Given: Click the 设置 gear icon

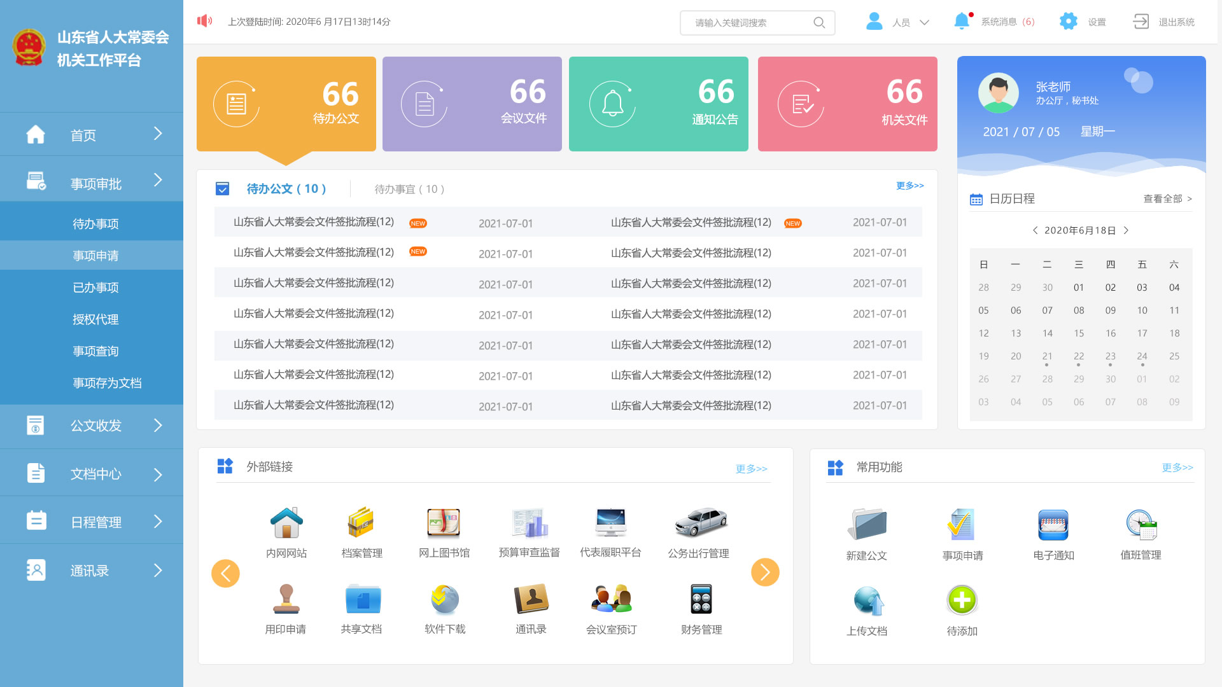Looking at the screenshot, I should 1068,21.
